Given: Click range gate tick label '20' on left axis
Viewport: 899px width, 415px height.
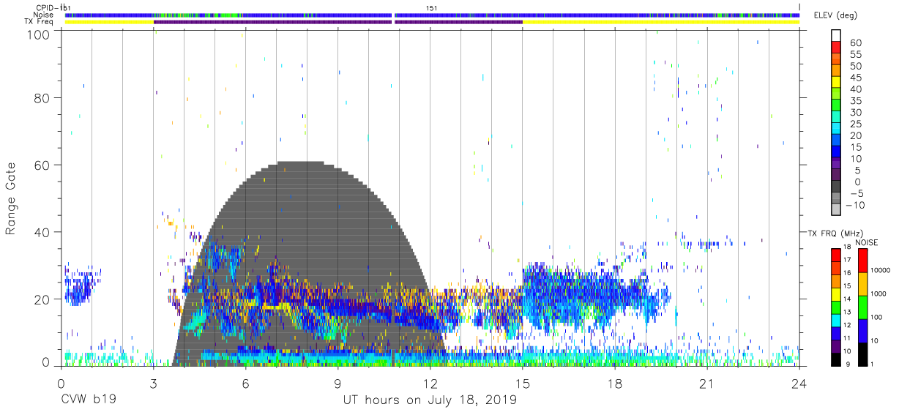Looking at the screenshot, I should (x=42, y=299).
